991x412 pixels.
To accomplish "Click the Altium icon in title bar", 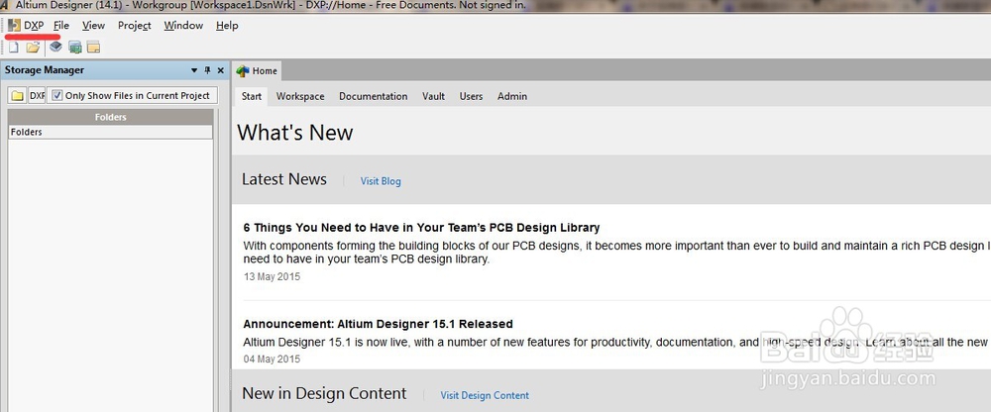I will coord(4,6).
